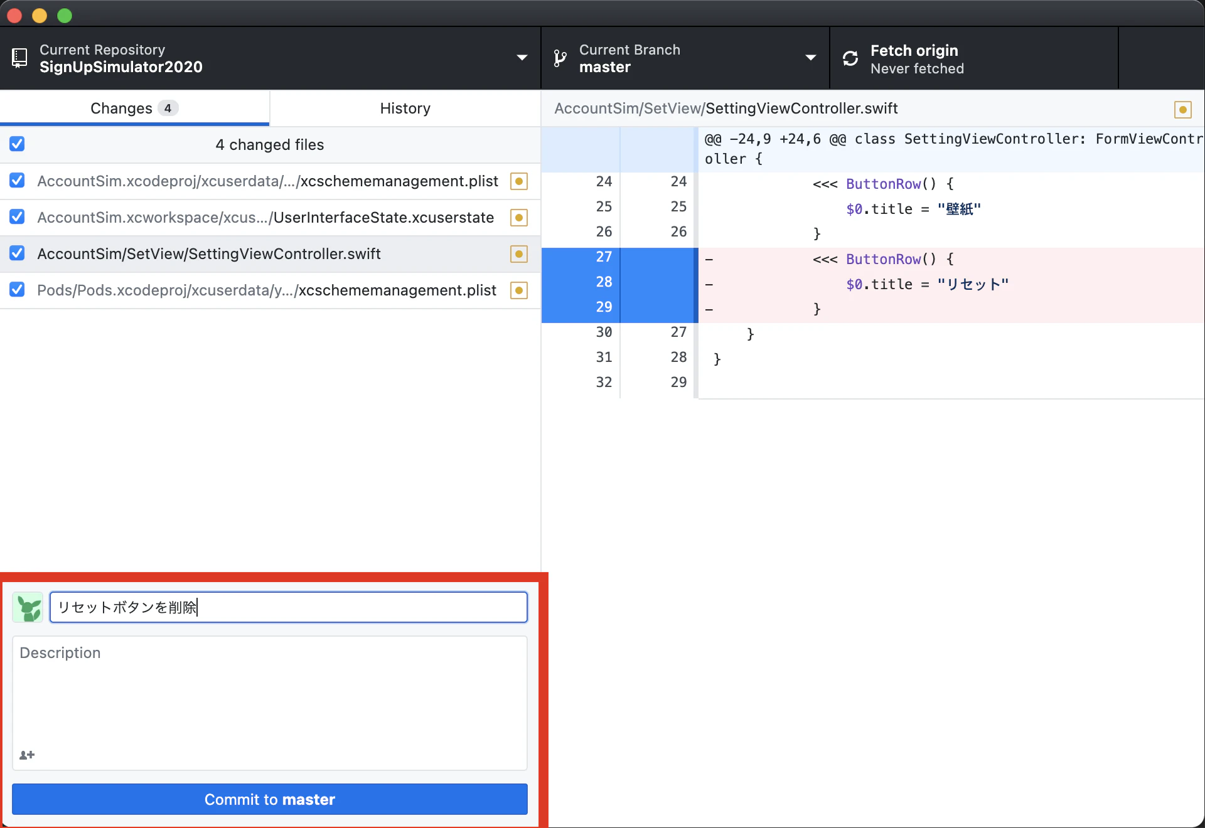The image size is (1205, 828).
Task: Click modified status icon for SettingViewController.swift row
Action: [x=519, y=254]
